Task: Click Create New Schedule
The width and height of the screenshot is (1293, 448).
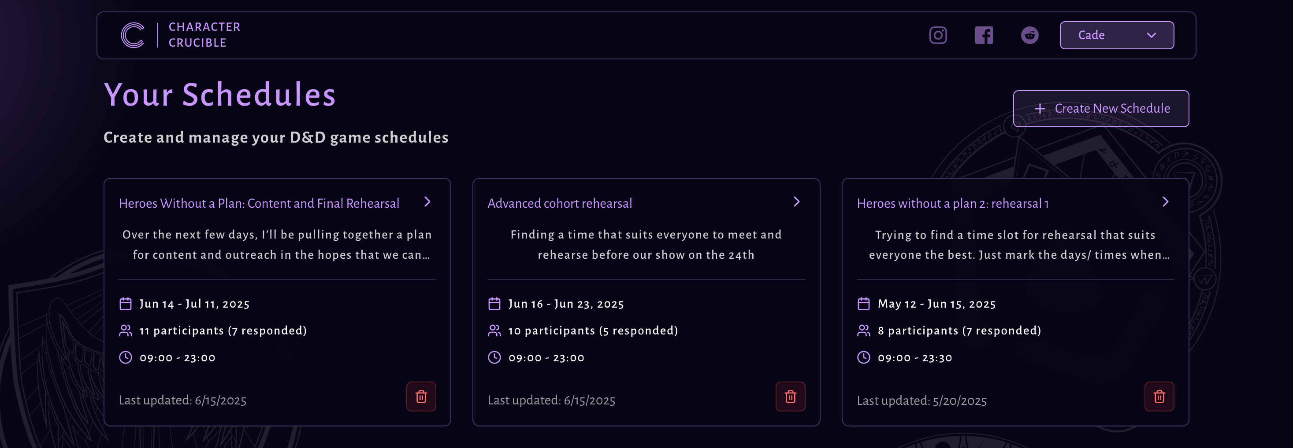Action: [1101, 108]
